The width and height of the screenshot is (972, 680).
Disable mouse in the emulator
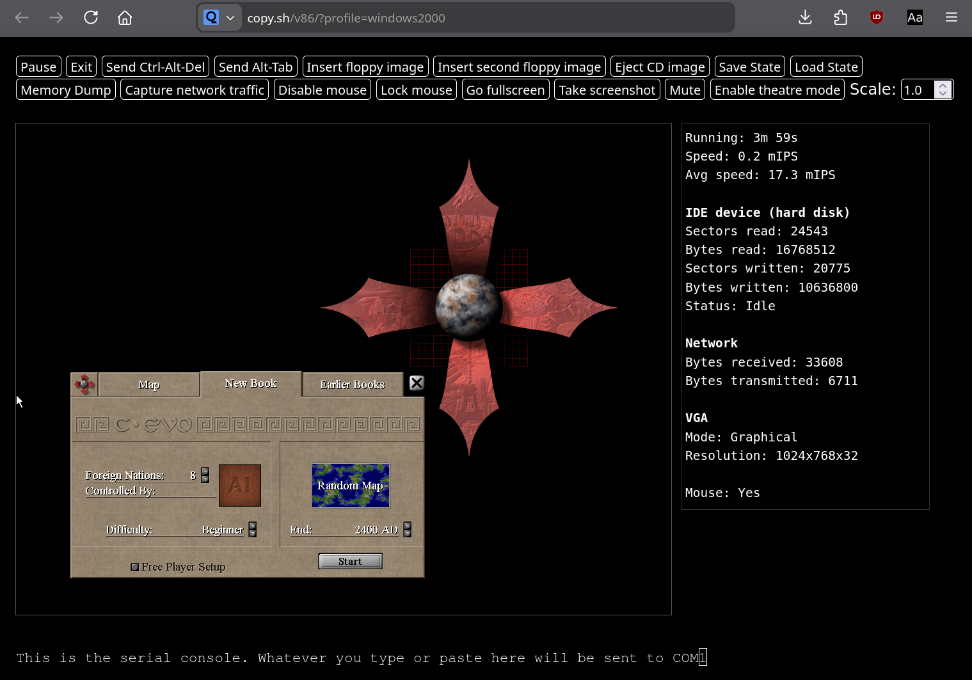pos(322,90)
